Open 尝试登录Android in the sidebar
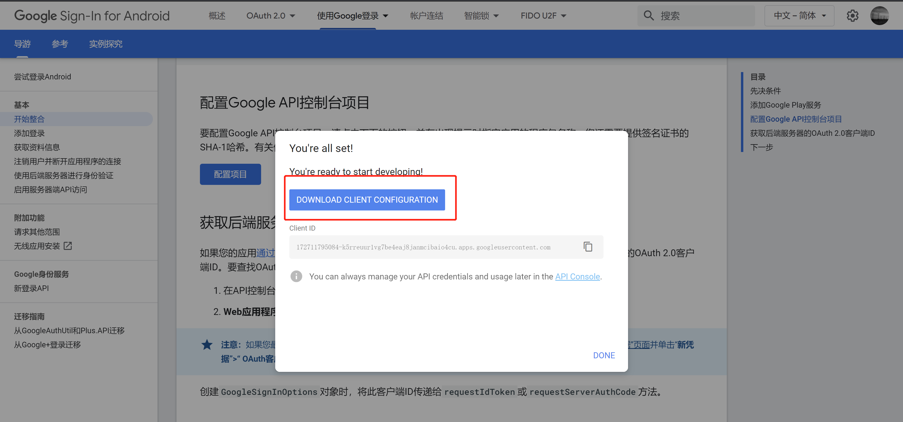This screenshot has height=422, width=903. click(42, 77)
